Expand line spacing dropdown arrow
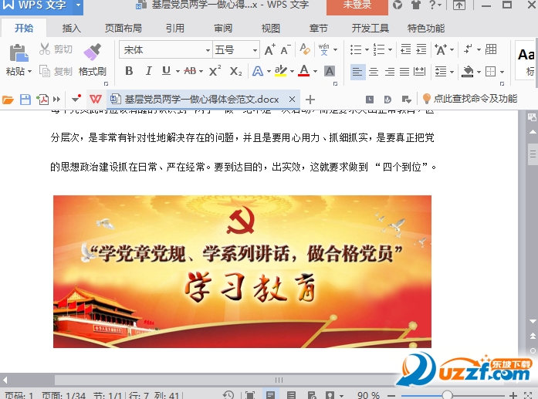This screenshot has width=538, height=399. click(x=452, y=72)
